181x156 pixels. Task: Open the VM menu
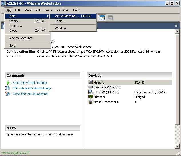38,10
